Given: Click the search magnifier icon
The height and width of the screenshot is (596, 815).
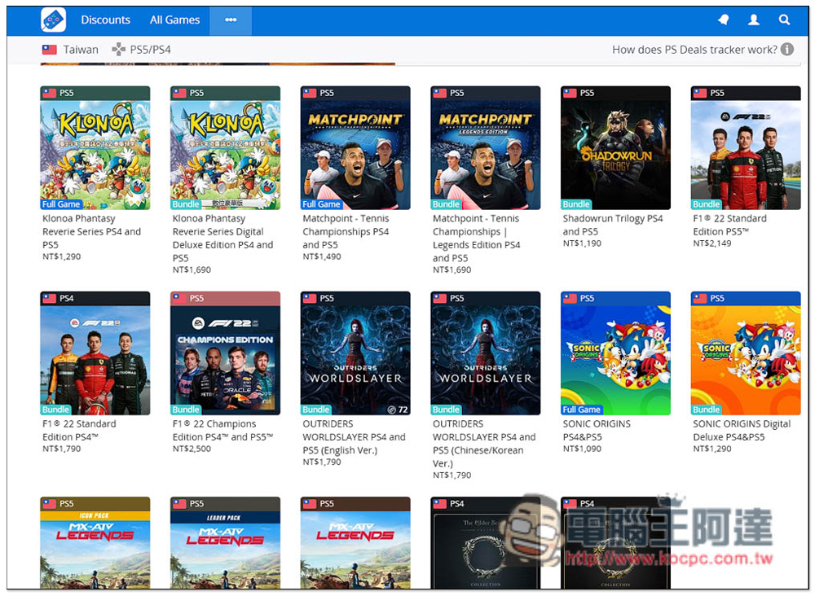Looking at the screenshot, I should (x=784, y=20).
